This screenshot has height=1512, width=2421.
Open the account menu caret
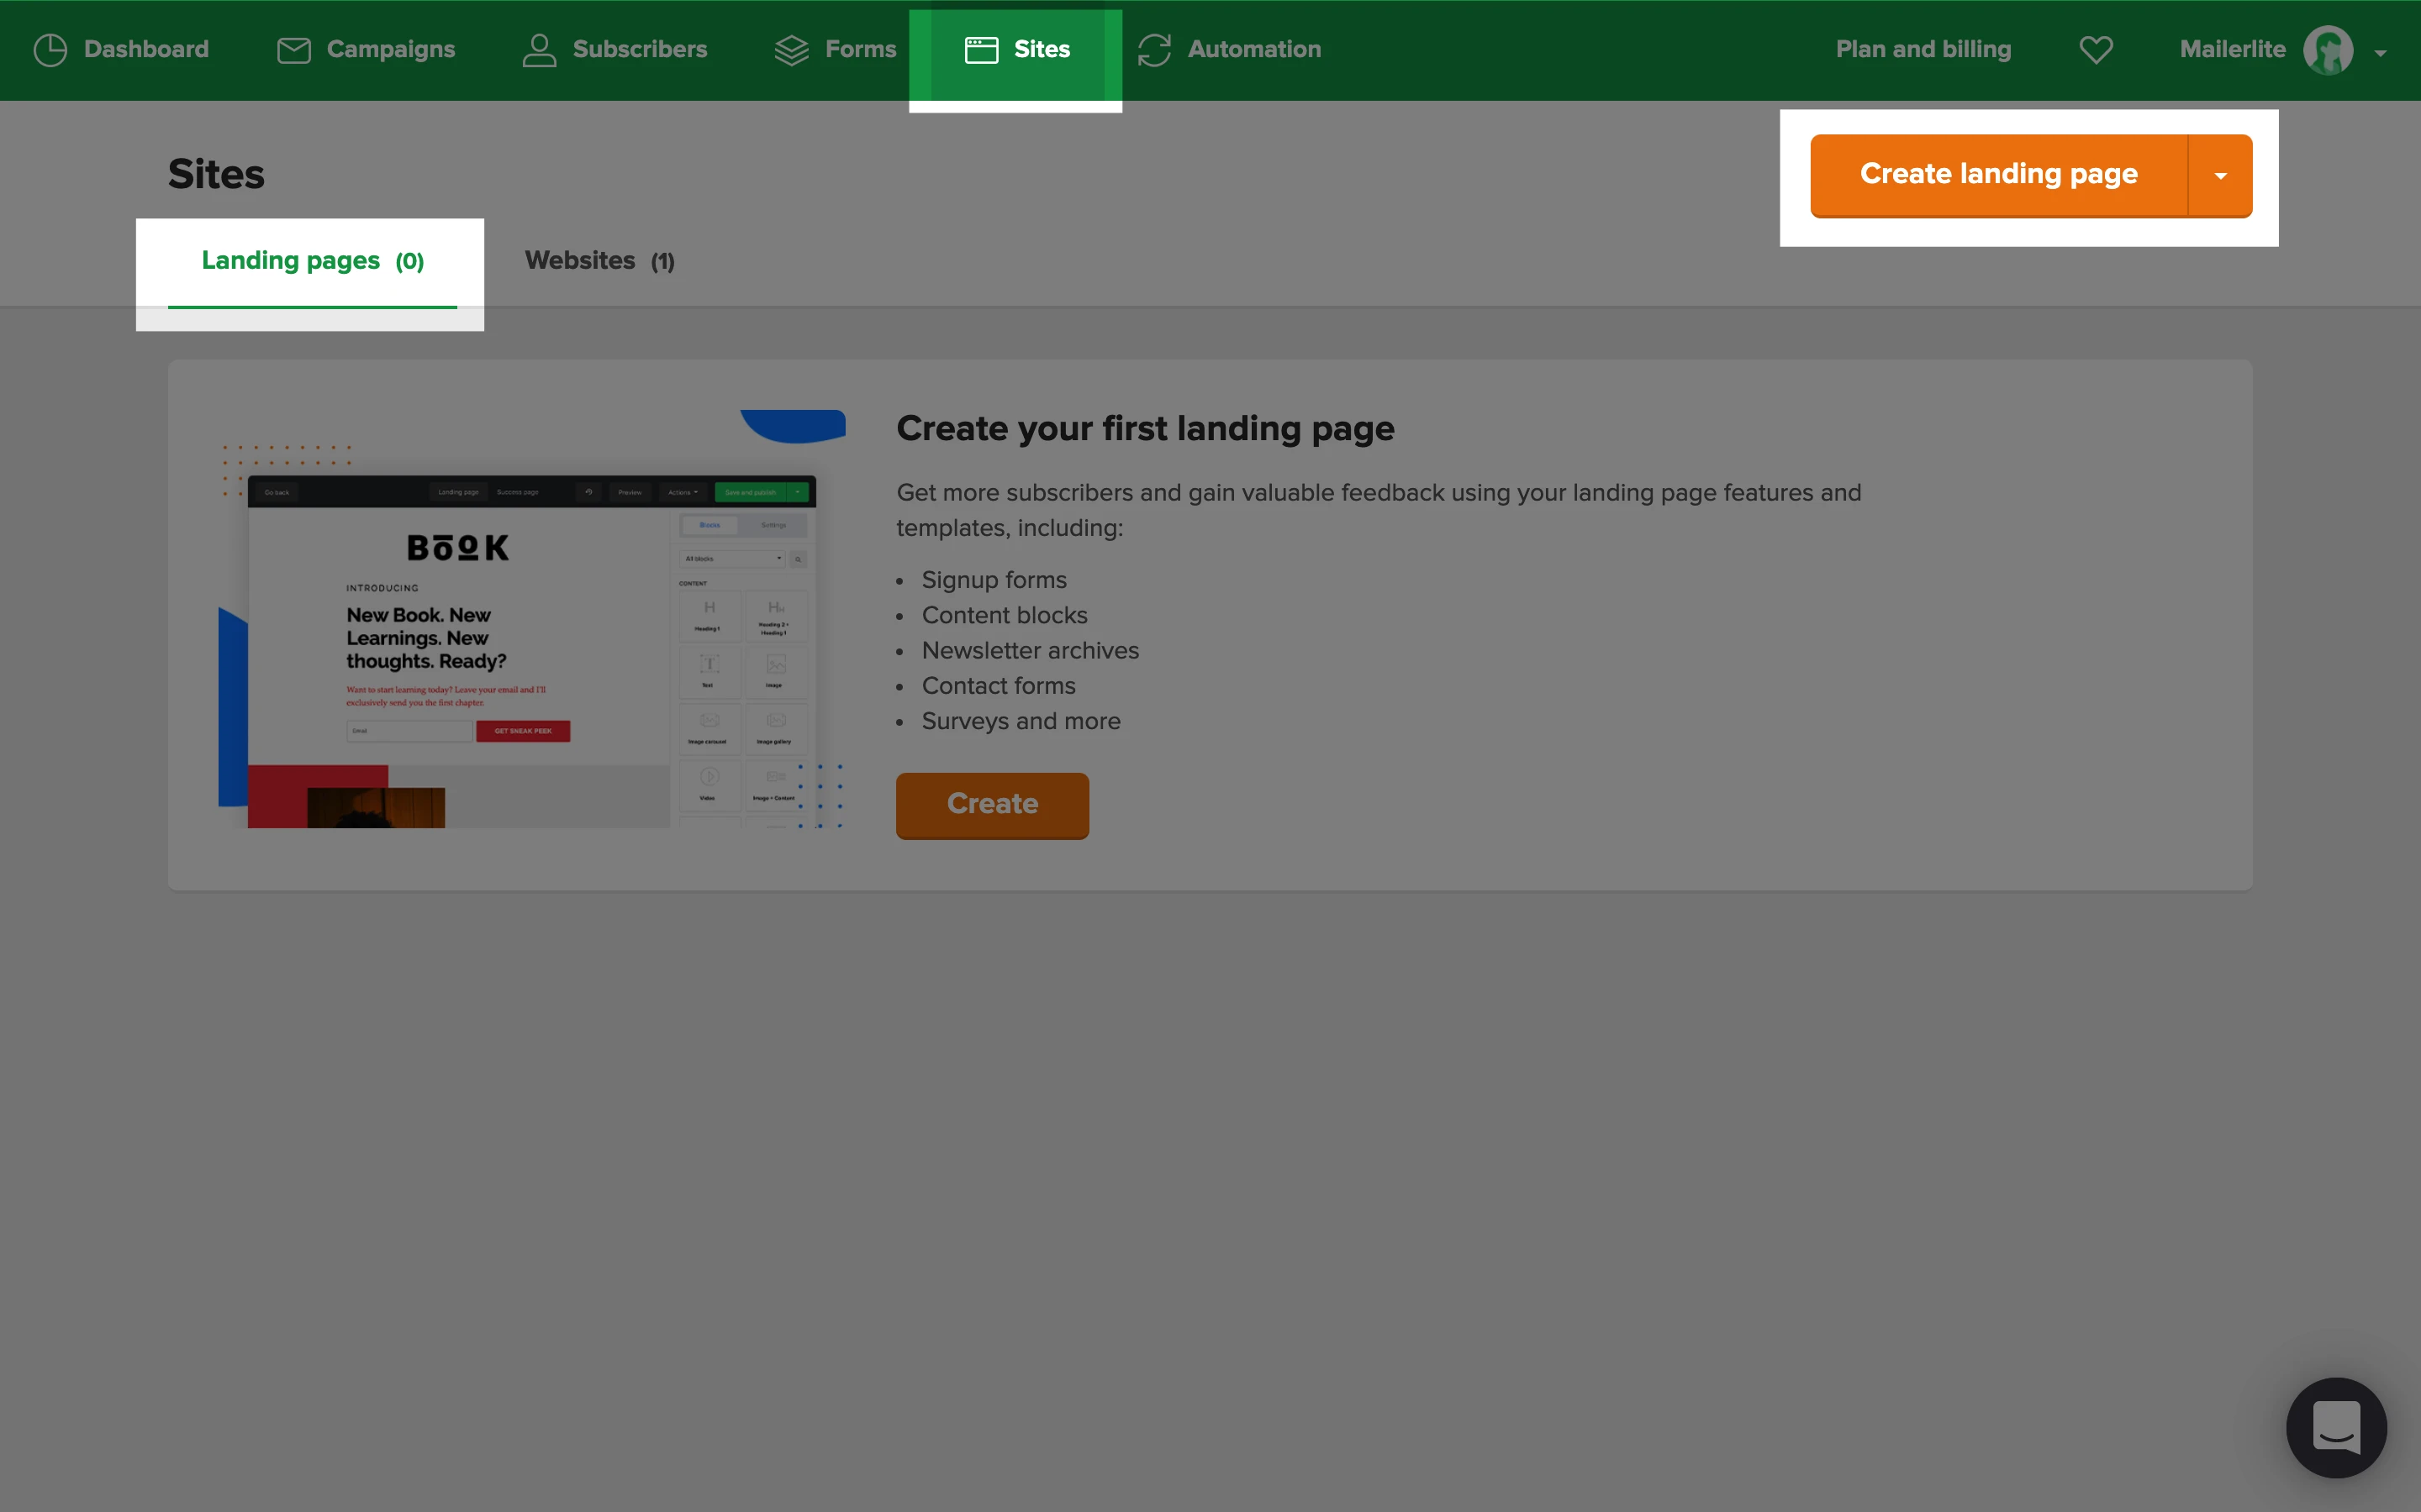[x=2381, y=54]
